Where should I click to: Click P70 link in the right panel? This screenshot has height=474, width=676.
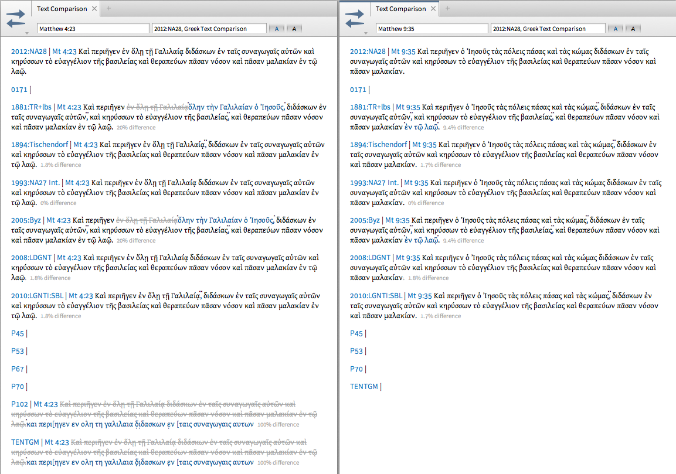coord(356,369)
